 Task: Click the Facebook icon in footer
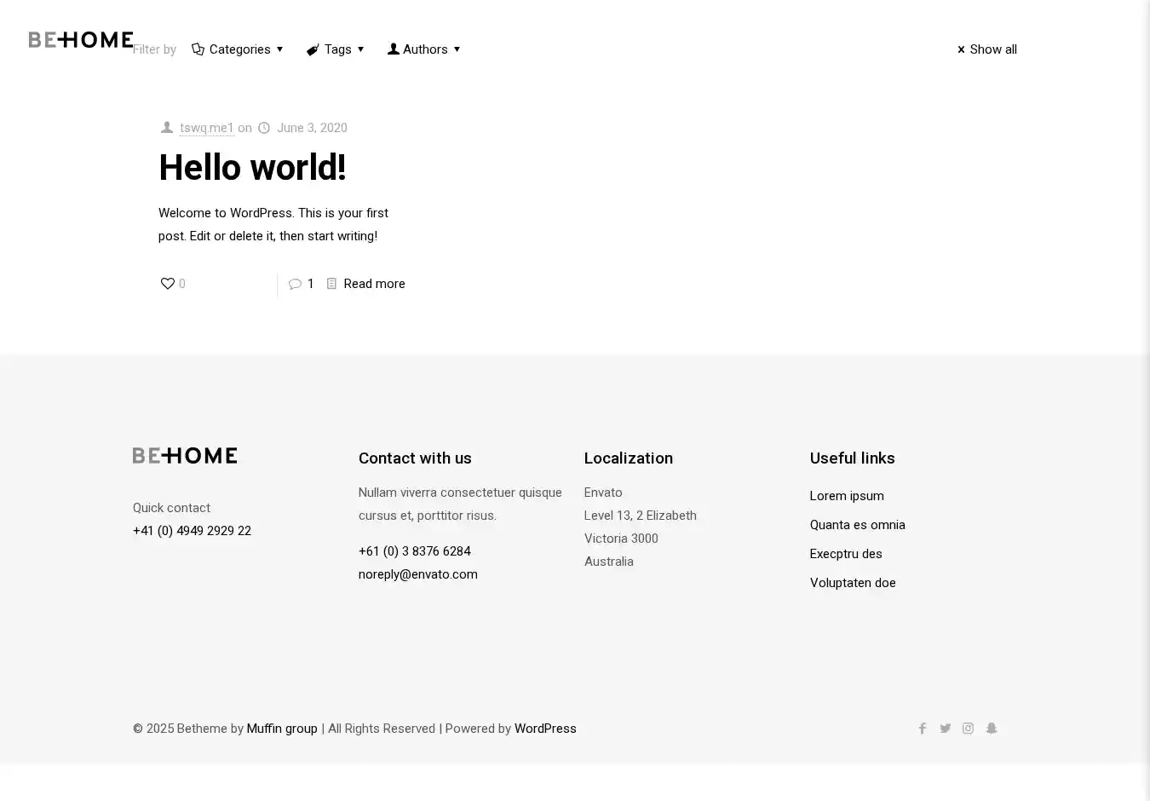[x=922, y=729]
